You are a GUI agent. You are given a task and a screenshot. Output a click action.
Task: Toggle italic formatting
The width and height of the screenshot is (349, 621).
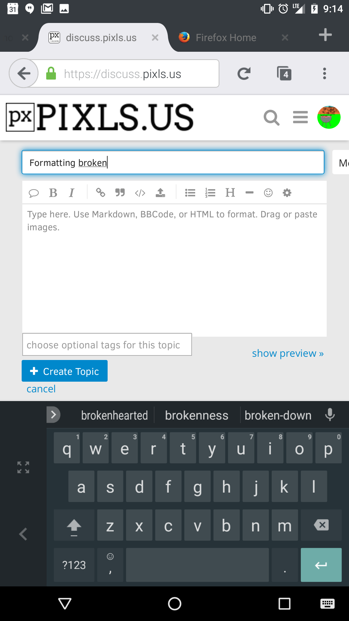tap(71, 192)
